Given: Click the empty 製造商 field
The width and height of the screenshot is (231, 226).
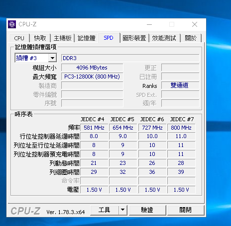Looking at the screenshot, I should 92,85.
